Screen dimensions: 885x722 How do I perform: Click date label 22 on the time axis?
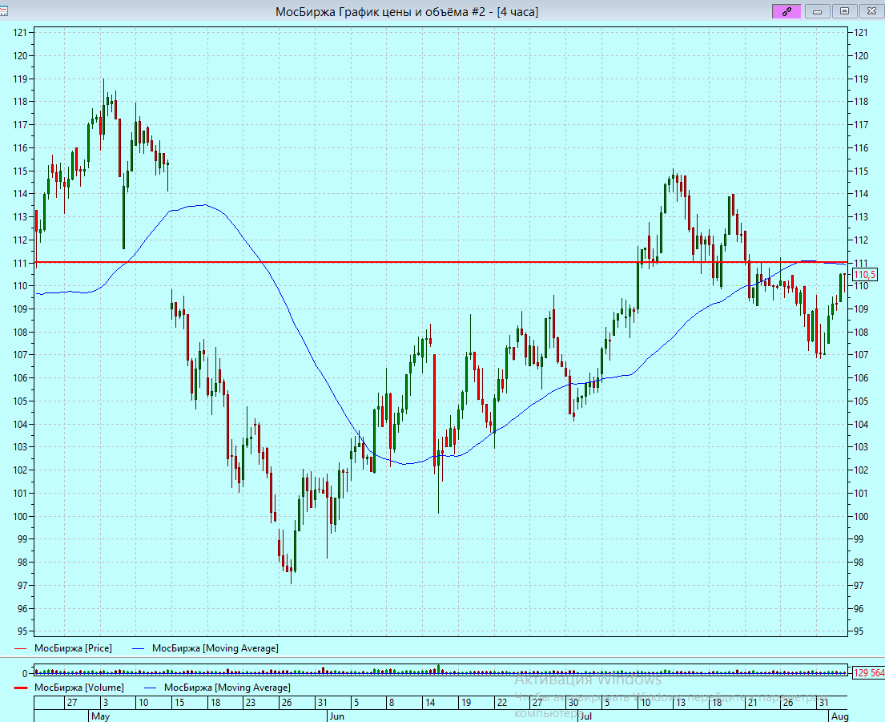(x=501, y=703)
